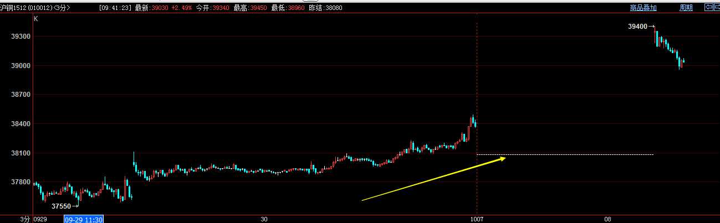Click the yellow trend arrow's head
720x223 pixels.
[x=502, y=159]
